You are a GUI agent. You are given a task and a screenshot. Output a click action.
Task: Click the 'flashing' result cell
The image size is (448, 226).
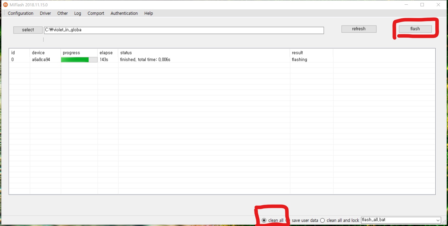pos(300,60)
